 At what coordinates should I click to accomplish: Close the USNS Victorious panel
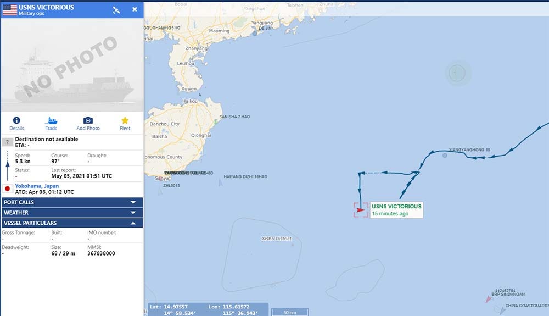pos(135,9)
